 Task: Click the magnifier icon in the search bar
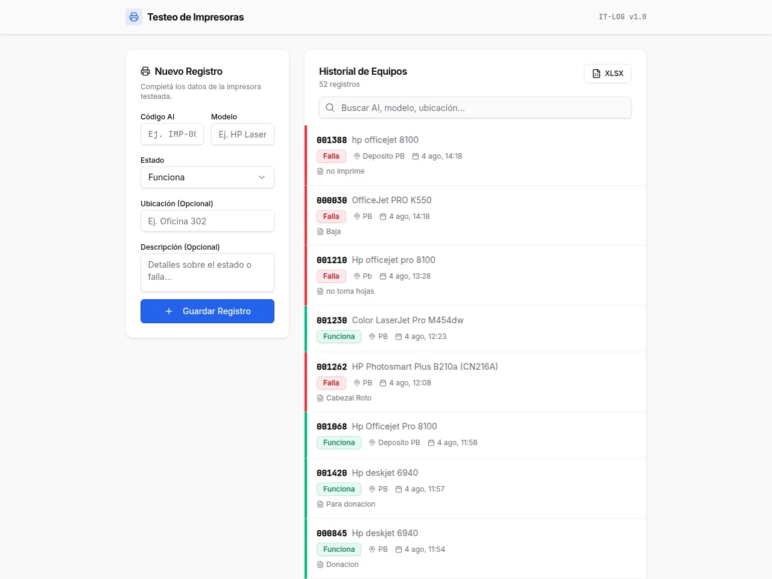tap(330, 108)
